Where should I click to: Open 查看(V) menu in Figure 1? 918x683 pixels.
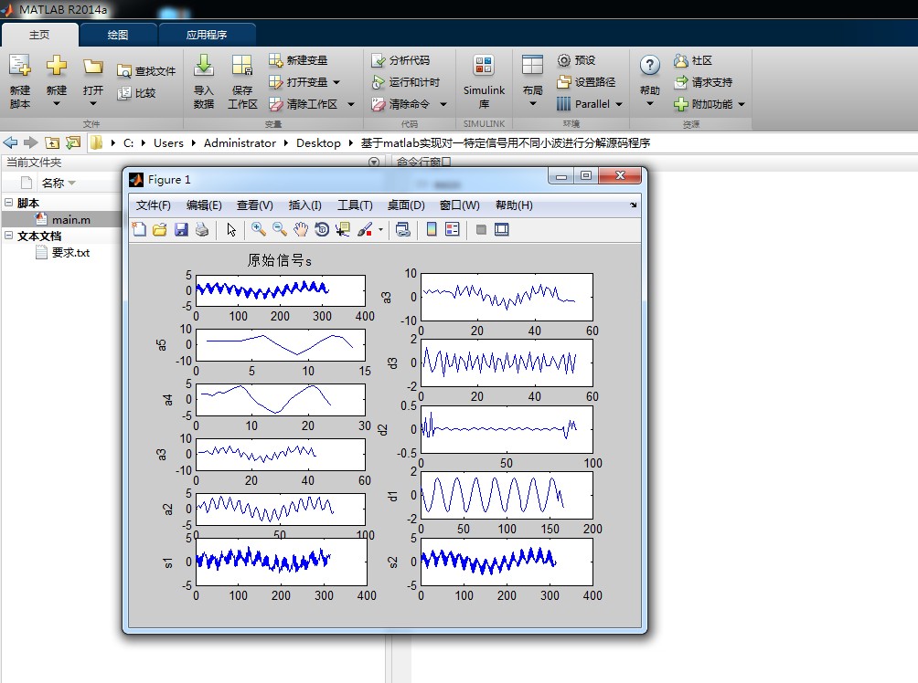pyautogui.click(x=255, y=205)
